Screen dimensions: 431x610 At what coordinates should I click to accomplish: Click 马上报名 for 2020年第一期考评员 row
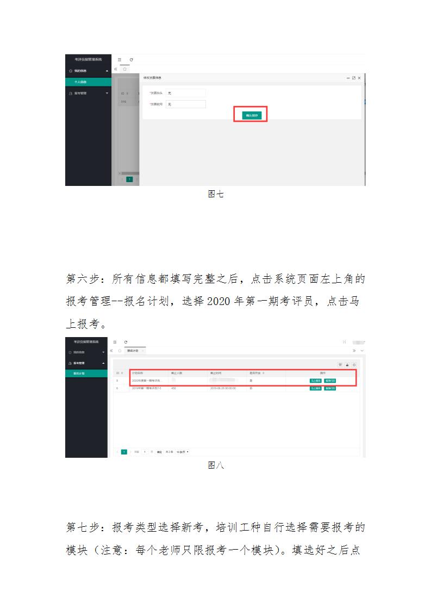pyautogui.click(x=315, y=381)
